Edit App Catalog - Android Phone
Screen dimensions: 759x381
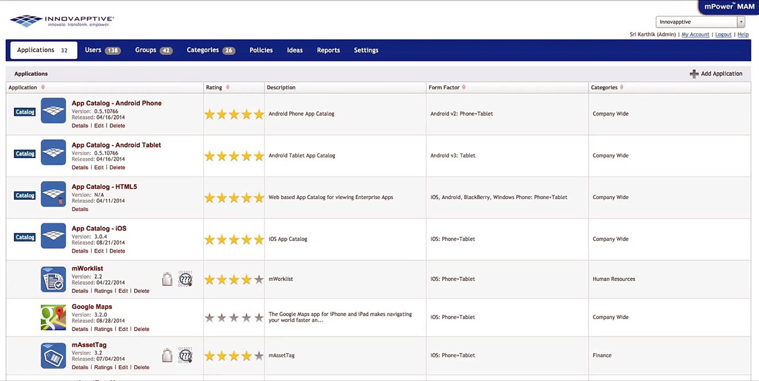[x=99, y=126]
